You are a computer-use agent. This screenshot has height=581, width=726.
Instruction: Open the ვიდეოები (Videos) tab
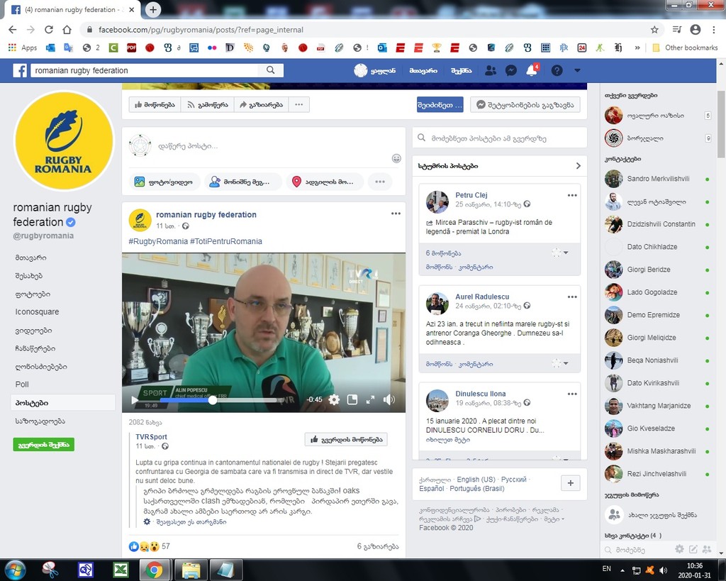(x=33, y=331)
